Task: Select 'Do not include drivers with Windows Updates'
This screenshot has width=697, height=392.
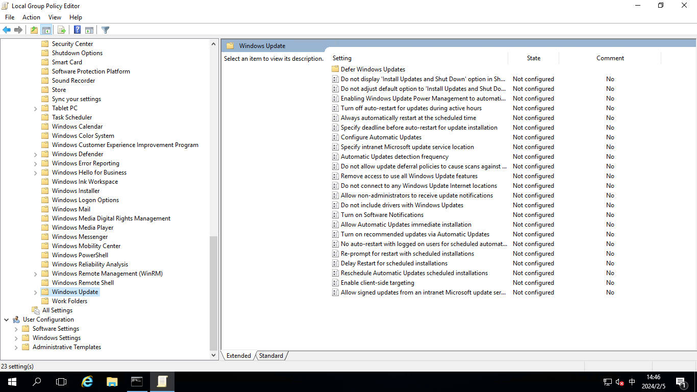Action: click(402, 205)
